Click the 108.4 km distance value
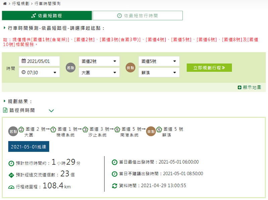 click(x=57, y=186)
